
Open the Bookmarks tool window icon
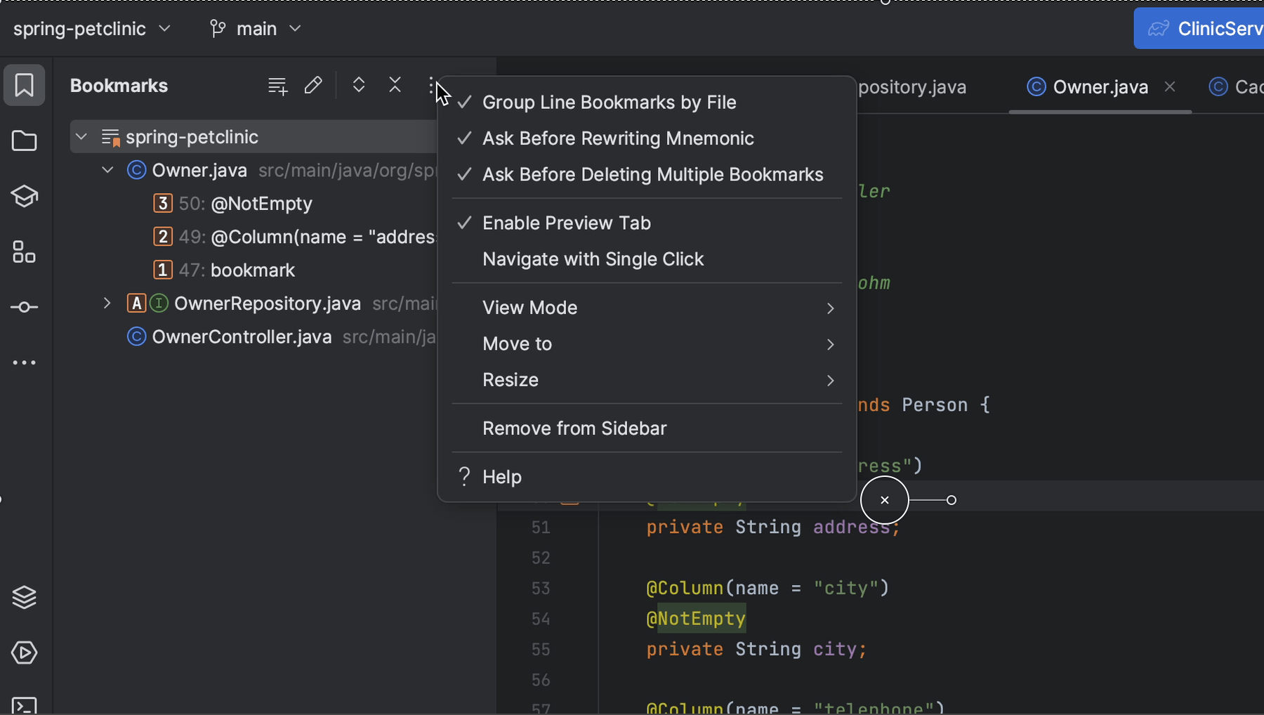(25, 85)
